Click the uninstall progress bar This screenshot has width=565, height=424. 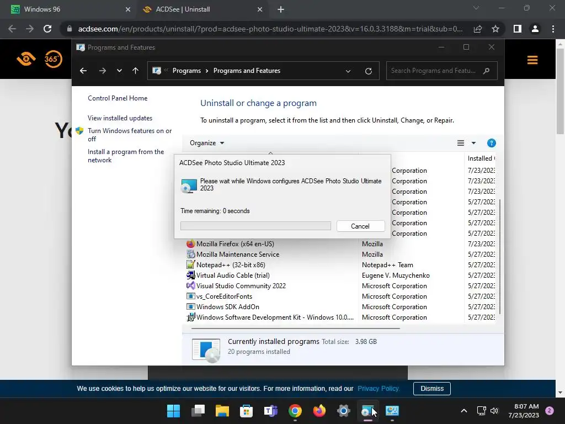coord(255,226)
